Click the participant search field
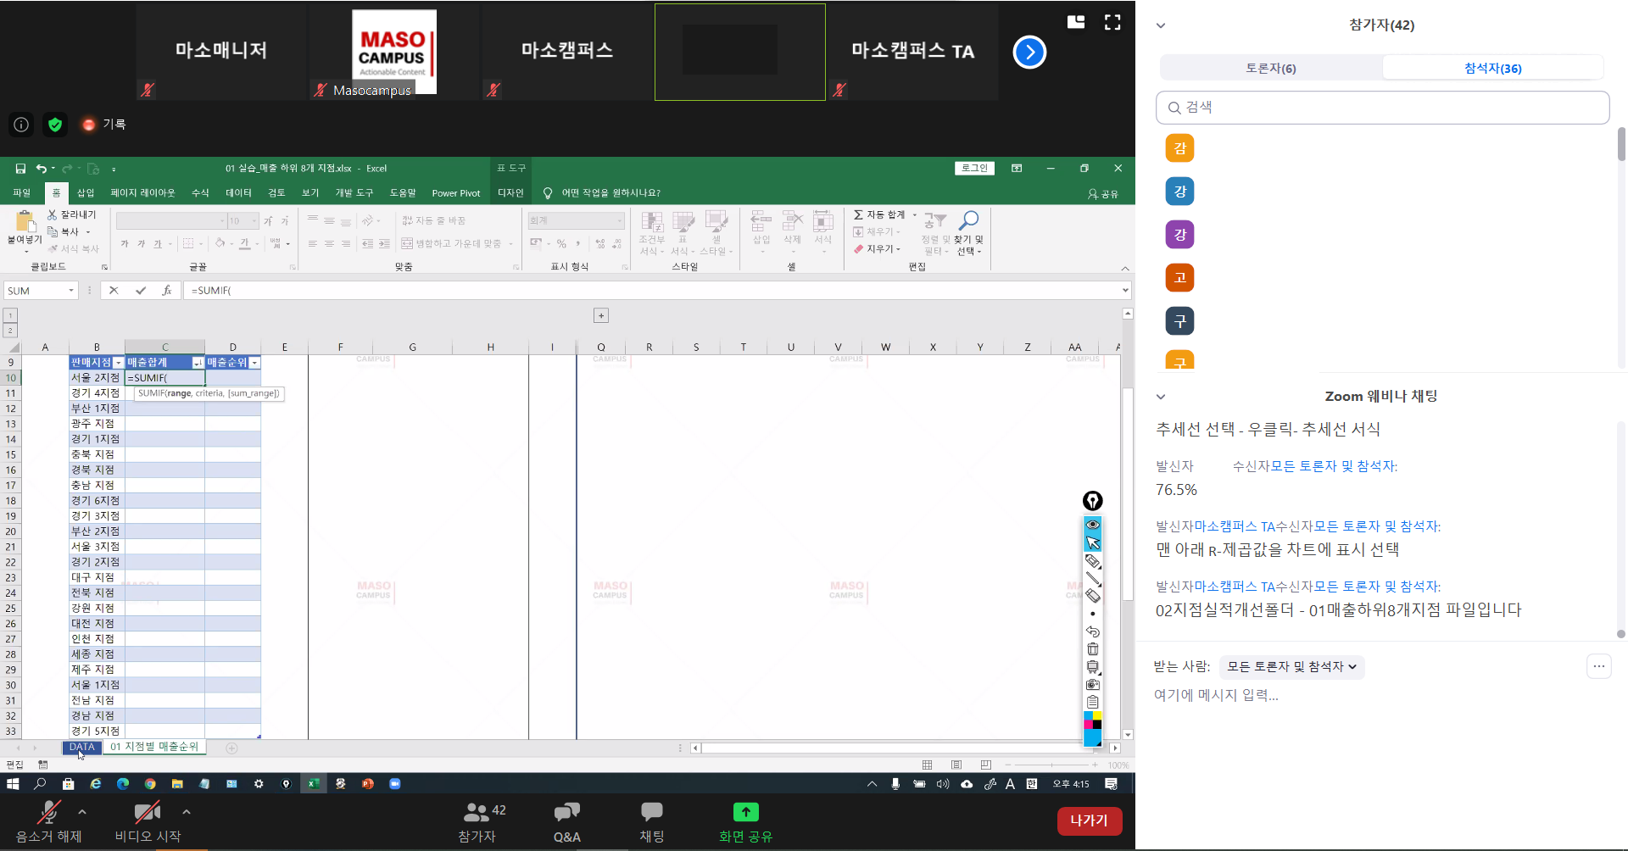This screenshot has height=851, width=1628. click(x=1382, y=108)
